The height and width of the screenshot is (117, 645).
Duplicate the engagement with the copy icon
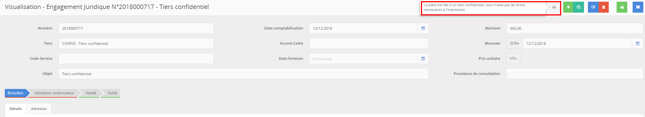click(579, 7)
